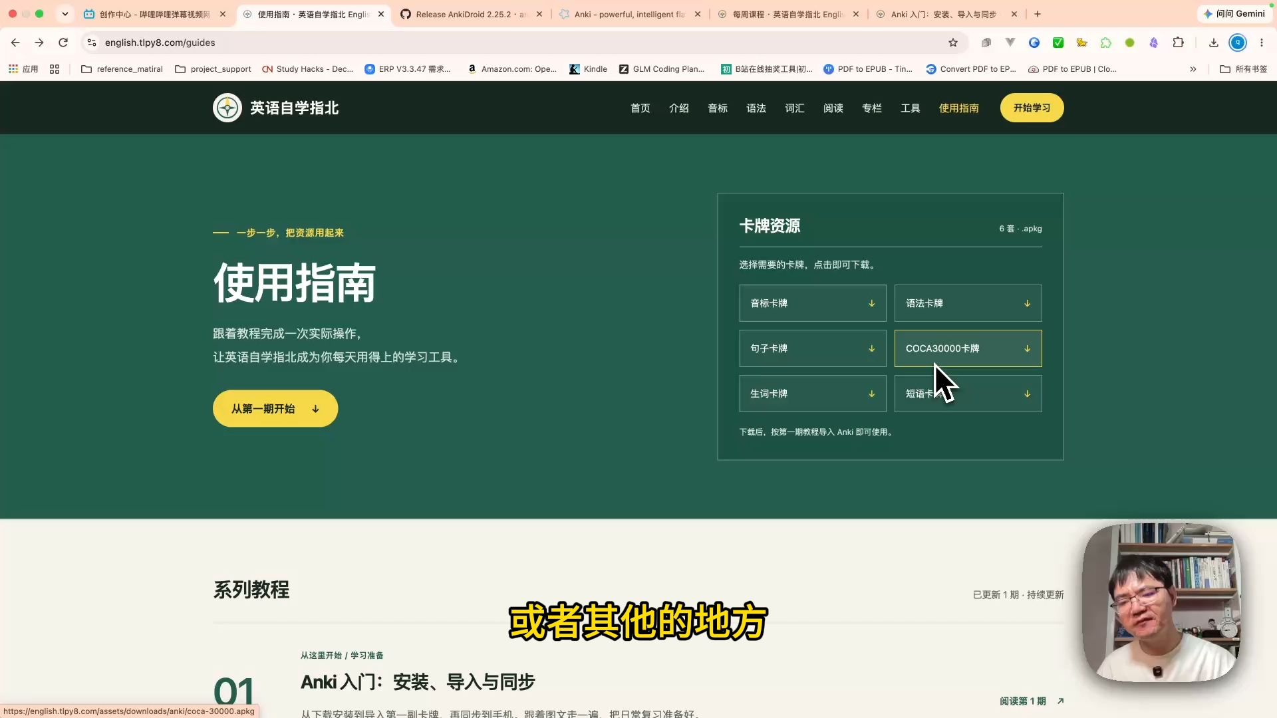The image size is (1277, 718).
Task: Show more bookmarks via the chevron
Action: [x=1193, y=69]
